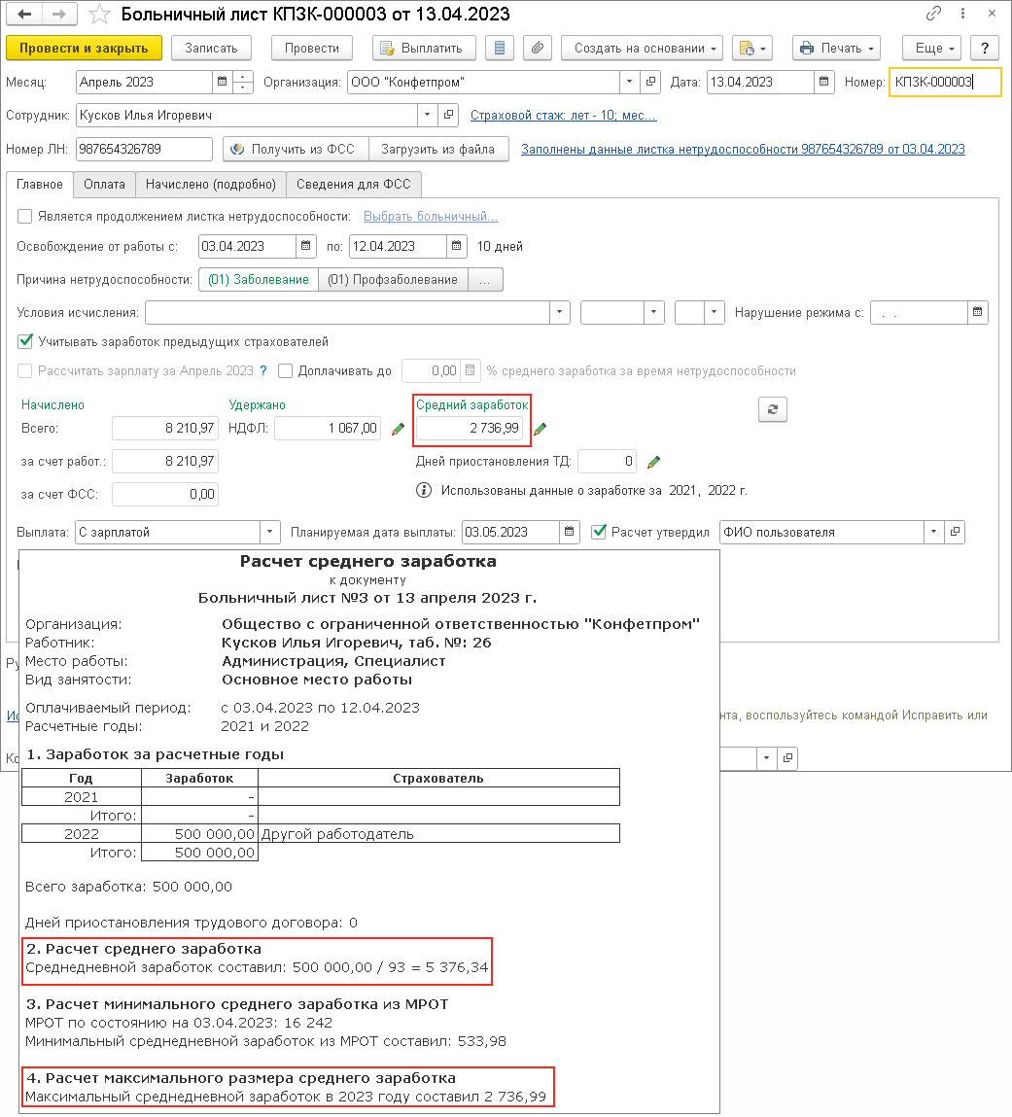
Task: Click Загрузить из файла
Action: point(438,149)
